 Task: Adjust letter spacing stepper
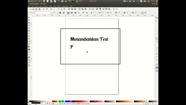[x=105, y=13]
